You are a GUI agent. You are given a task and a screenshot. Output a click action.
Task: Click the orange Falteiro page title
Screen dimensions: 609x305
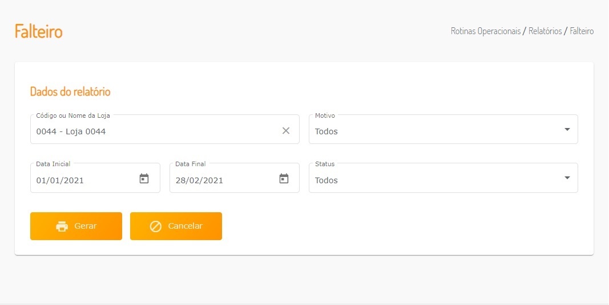coord(39,31)
